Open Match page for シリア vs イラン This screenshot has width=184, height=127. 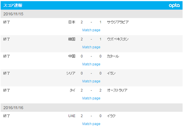pos(91,81)
